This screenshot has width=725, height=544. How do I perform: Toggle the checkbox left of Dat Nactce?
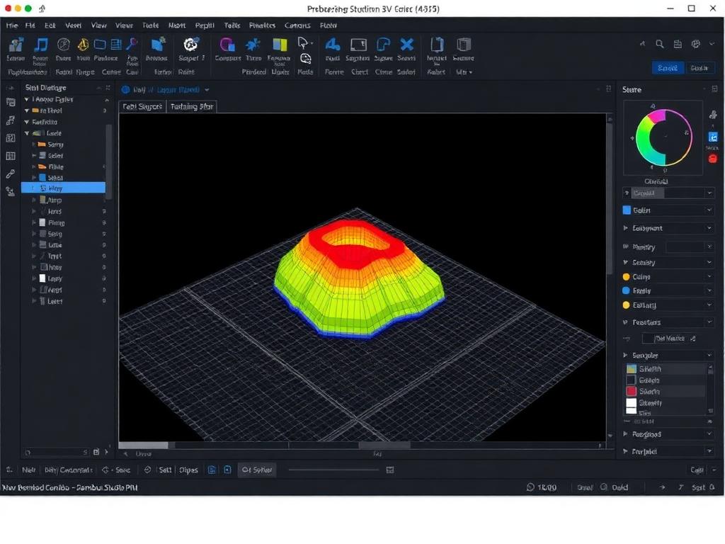coord(649,339)
